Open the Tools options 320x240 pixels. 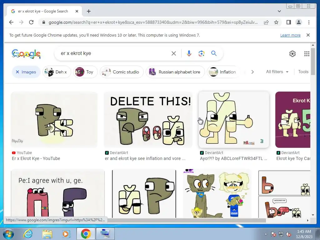click(303, 72)
